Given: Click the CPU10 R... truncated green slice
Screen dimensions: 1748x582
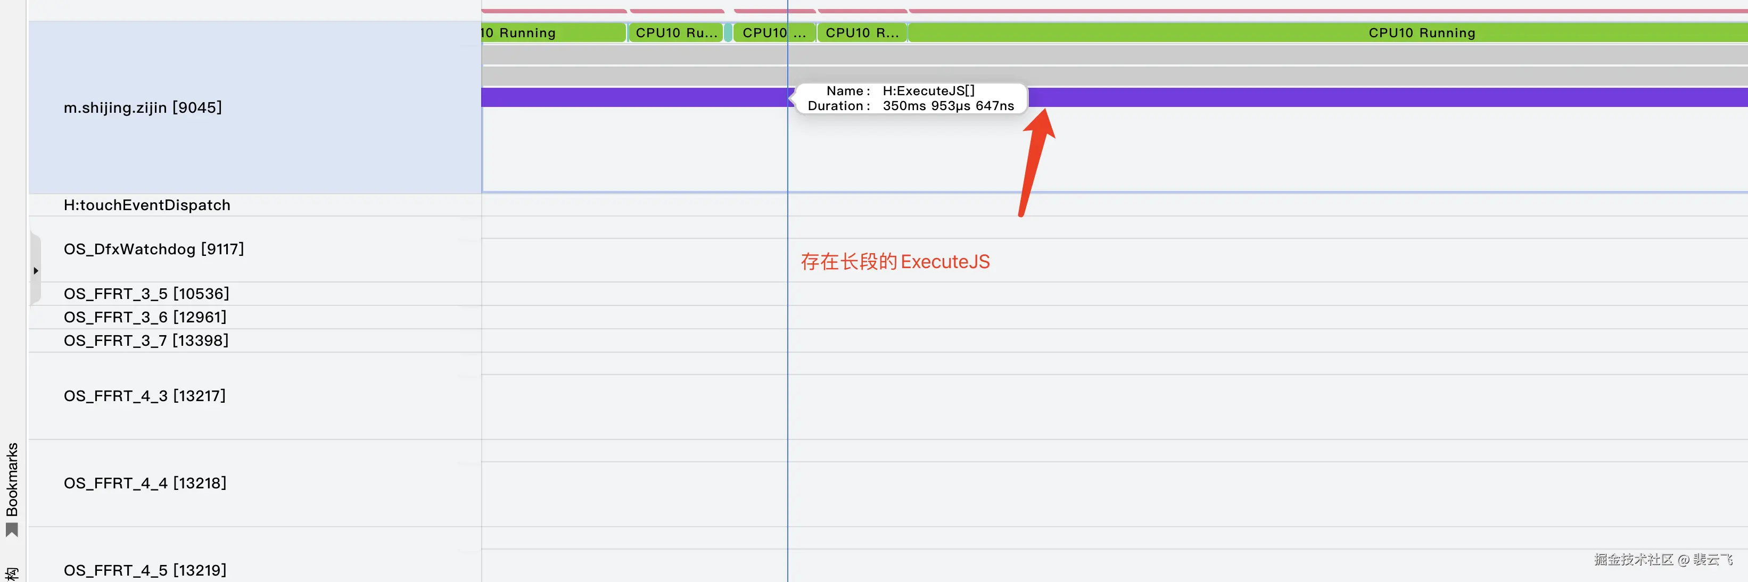Looking at the screenshot, I should (x=861, y=32).
